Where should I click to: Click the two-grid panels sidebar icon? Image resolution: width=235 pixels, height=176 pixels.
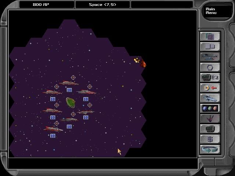[x=210, y=47]
